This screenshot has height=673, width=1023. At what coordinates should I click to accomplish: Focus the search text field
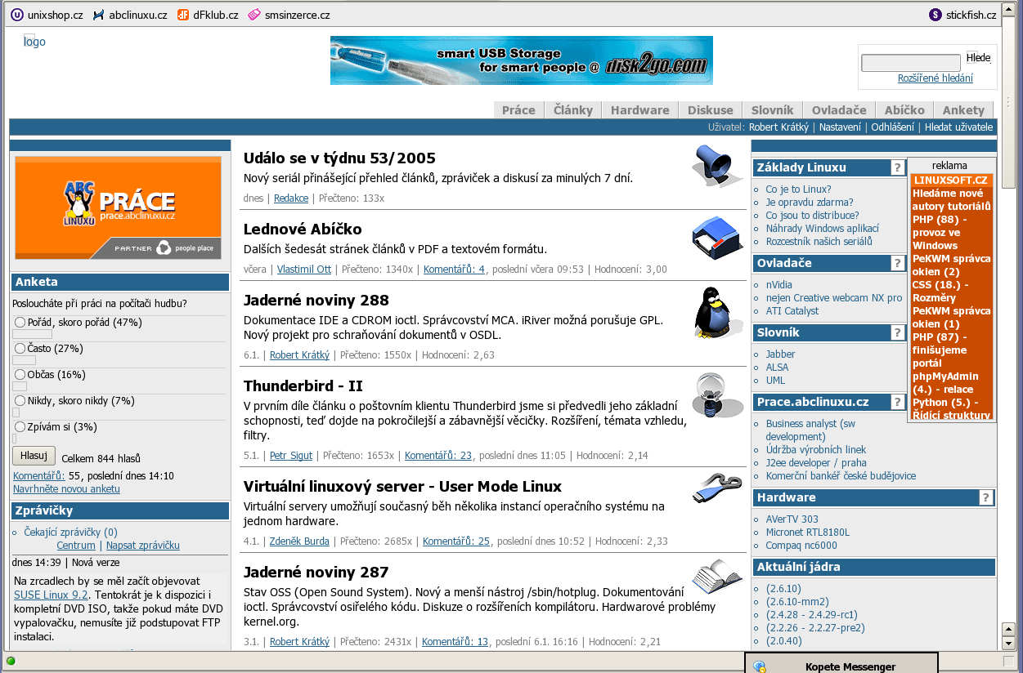click(911, 63)
